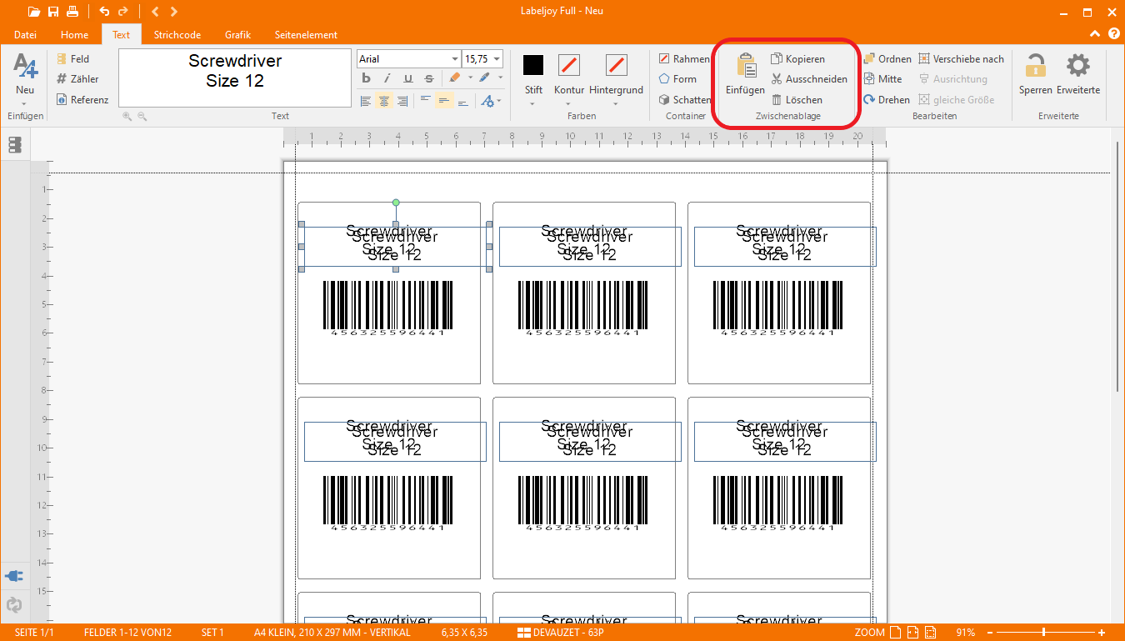Expand the Hintergrund dropdown arrow
The width and height of the screenshot is (1125, 641).
[616, 104]
